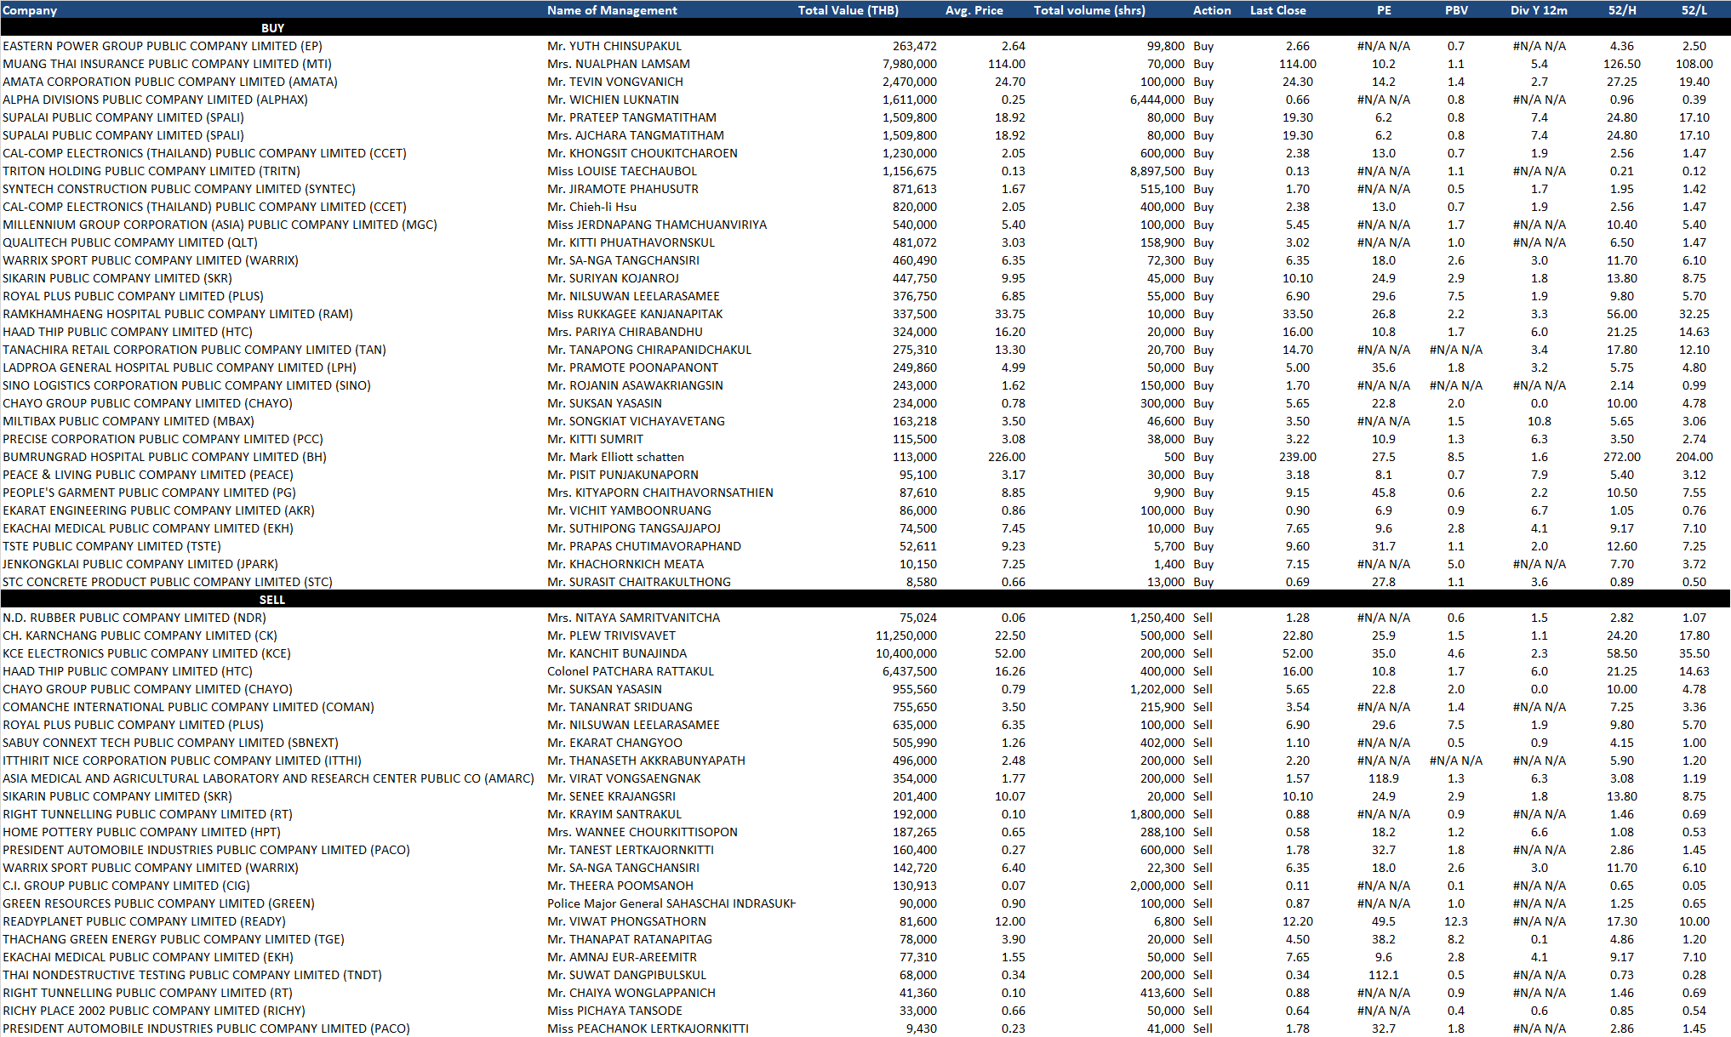Click the SELL section label
Image resolution: width=1731 pixels, height=1037 pixels.
[x=272, y=600]
